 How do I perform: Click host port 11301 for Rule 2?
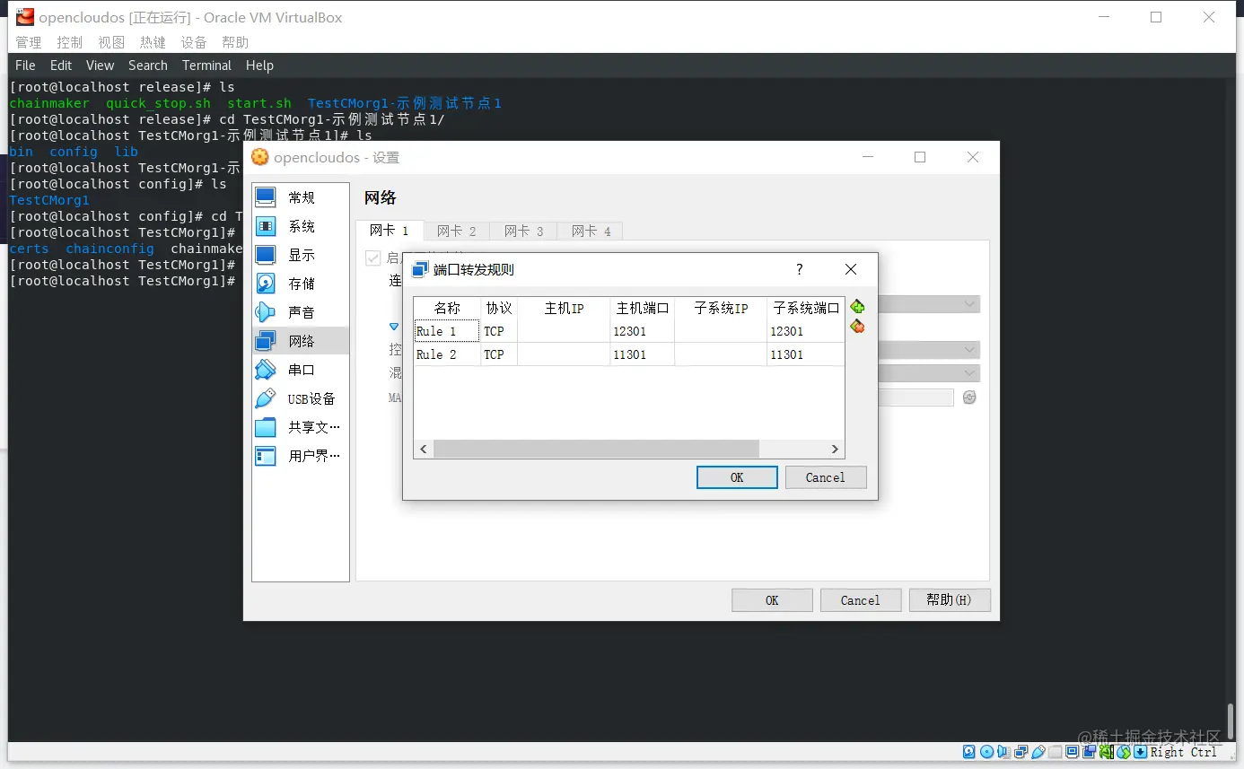[x=642, y=354]
